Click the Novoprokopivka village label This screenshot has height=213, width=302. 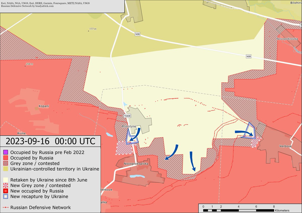(x=136, y=164)
